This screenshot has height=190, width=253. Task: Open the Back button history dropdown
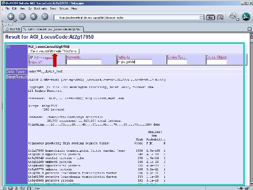click(15, 20)
